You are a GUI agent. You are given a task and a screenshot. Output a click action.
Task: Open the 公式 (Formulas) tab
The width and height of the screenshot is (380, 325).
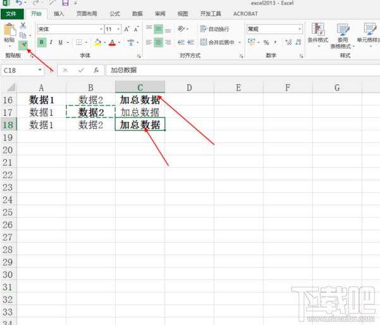coord(114,13)
